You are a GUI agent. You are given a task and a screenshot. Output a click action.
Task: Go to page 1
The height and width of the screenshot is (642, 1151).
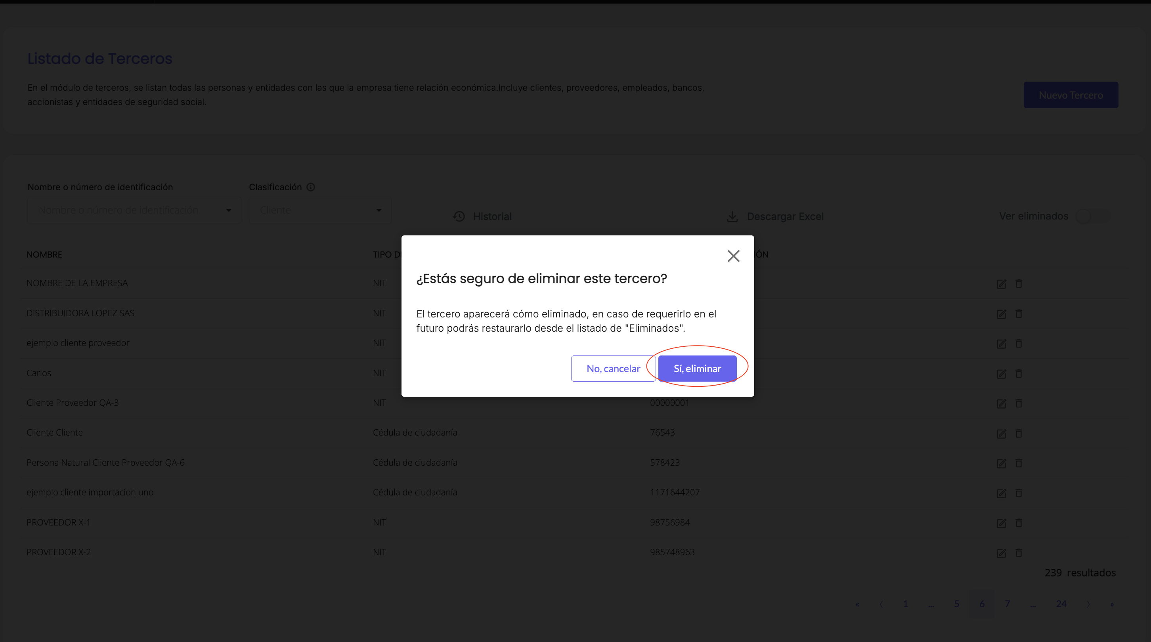[x=905, y=604]
